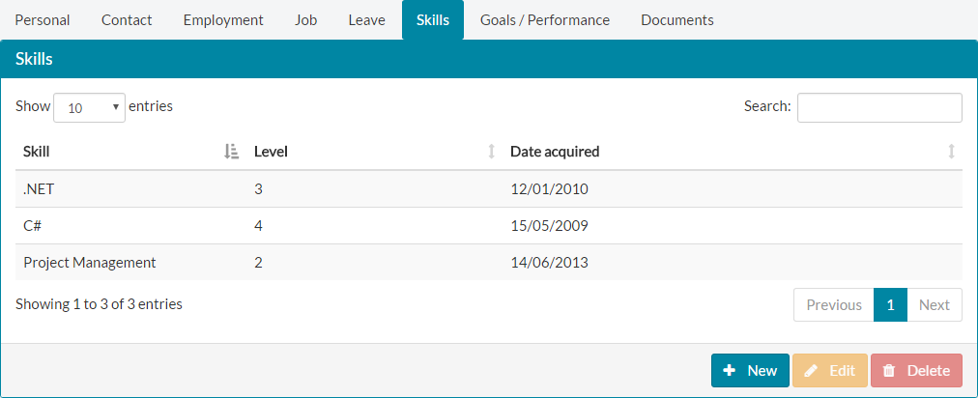978x398 pixels.
Task: Open the Show entries dropdown
Action: (x=89, y=108)
